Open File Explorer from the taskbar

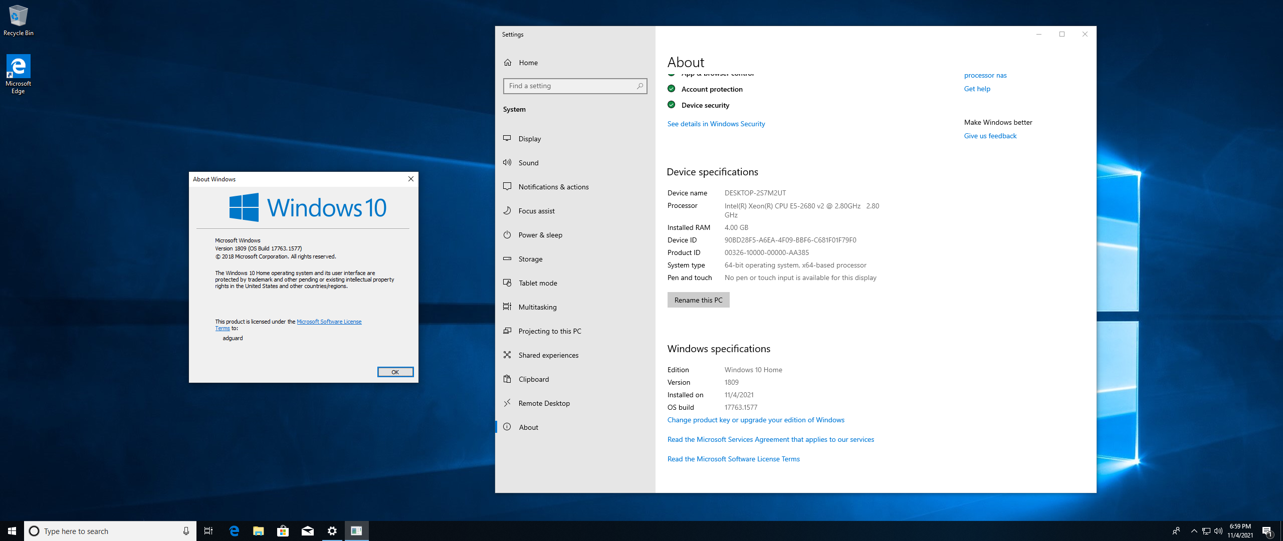click(x=259, y=531)
